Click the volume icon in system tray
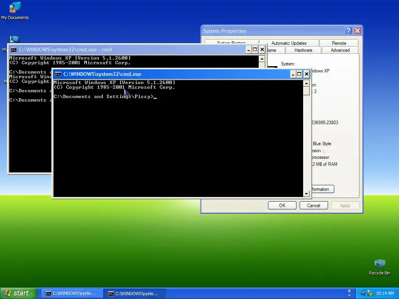The width and height of the screenshot is (399, 299). point(363,293)
